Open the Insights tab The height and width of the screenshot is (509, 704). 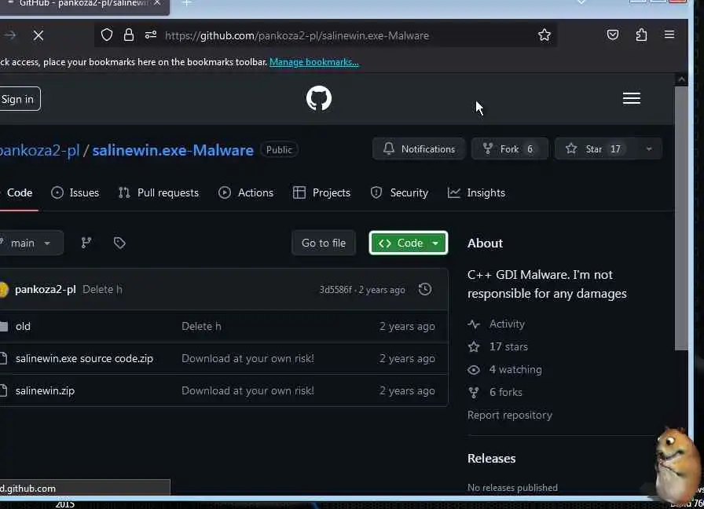tap(476, 192)
